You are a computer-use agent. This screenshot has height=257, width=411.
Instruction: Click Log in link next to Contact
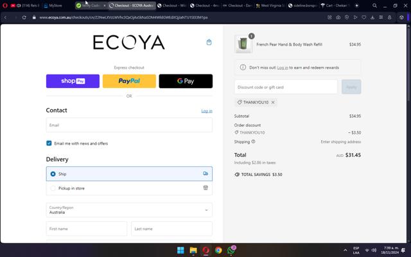pos(207,111)
